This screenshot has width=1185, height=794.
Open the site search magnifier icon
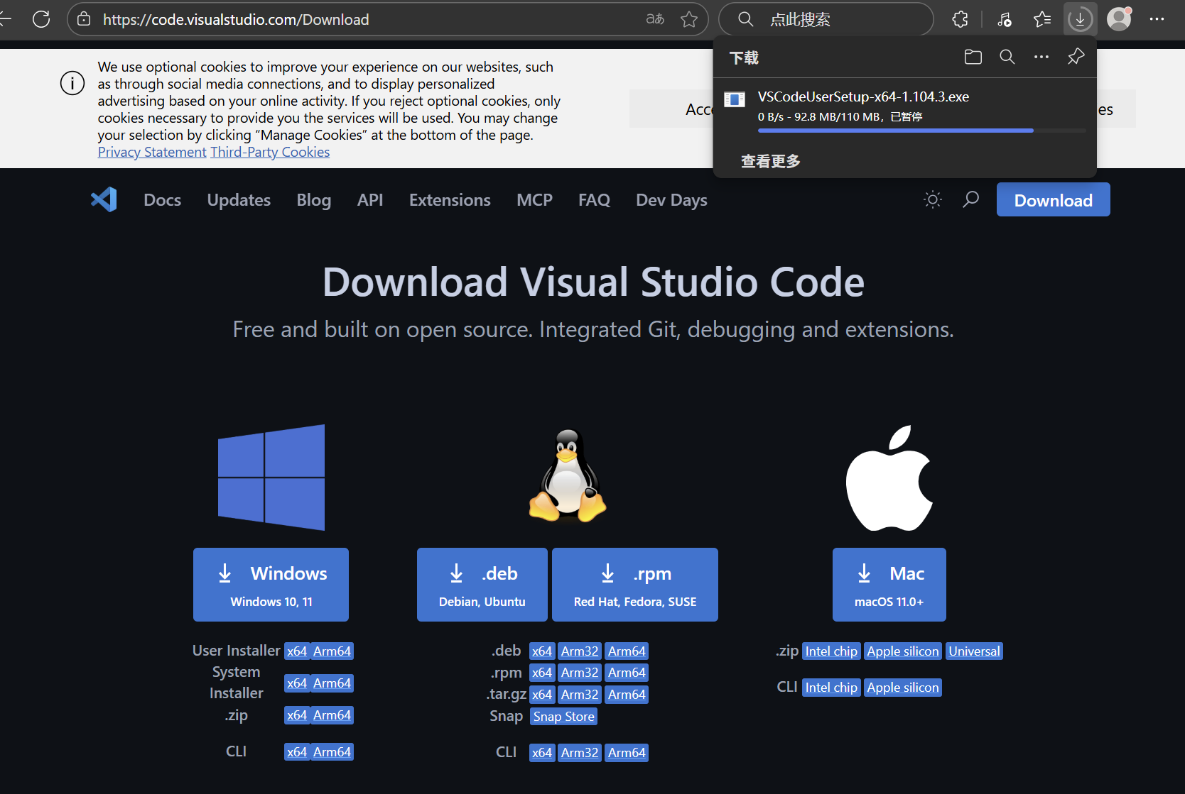[970, 199]
